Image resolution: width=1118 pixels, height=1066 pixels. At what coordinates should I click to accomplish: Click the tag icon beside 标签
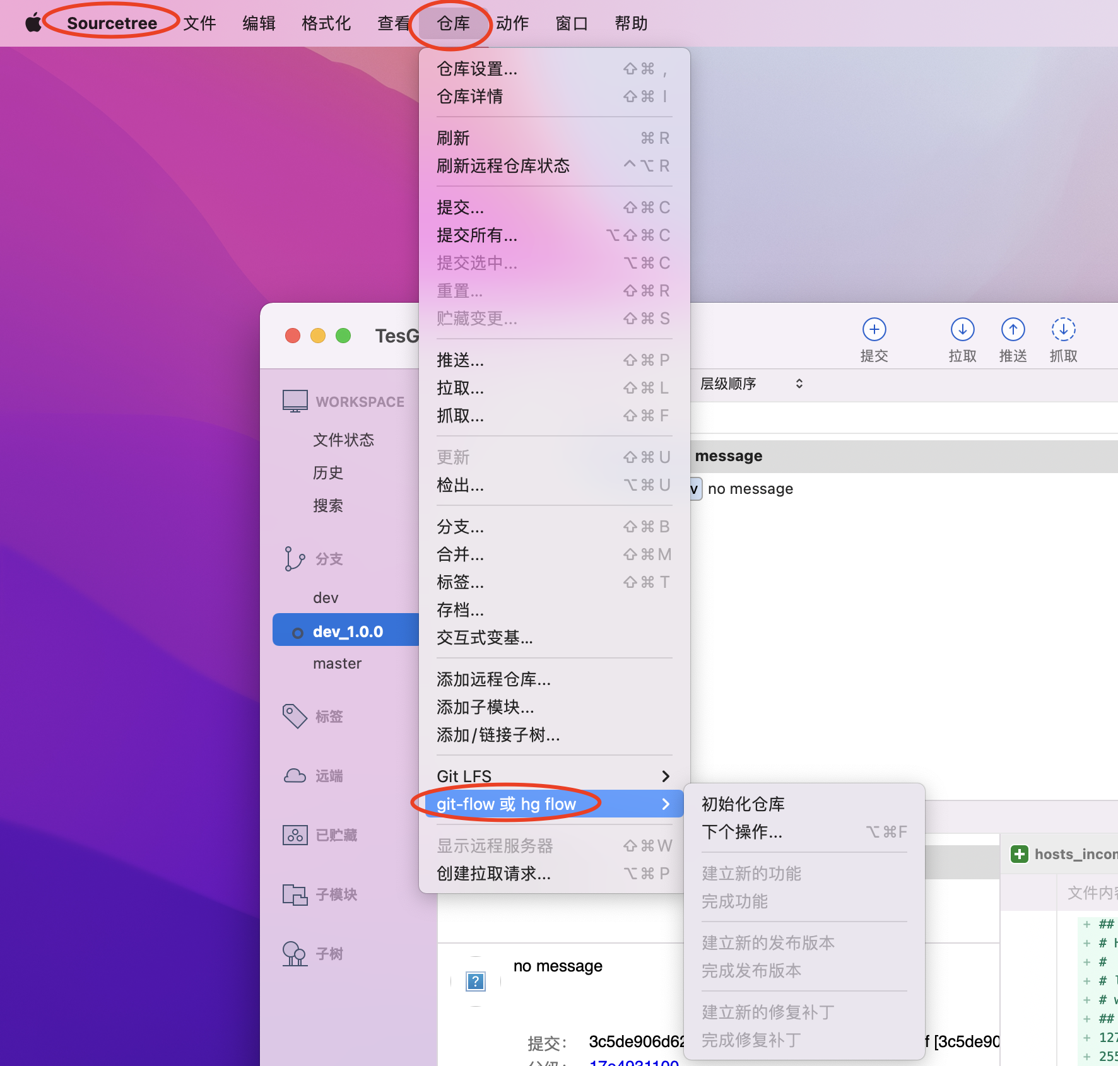click(295, 716)
